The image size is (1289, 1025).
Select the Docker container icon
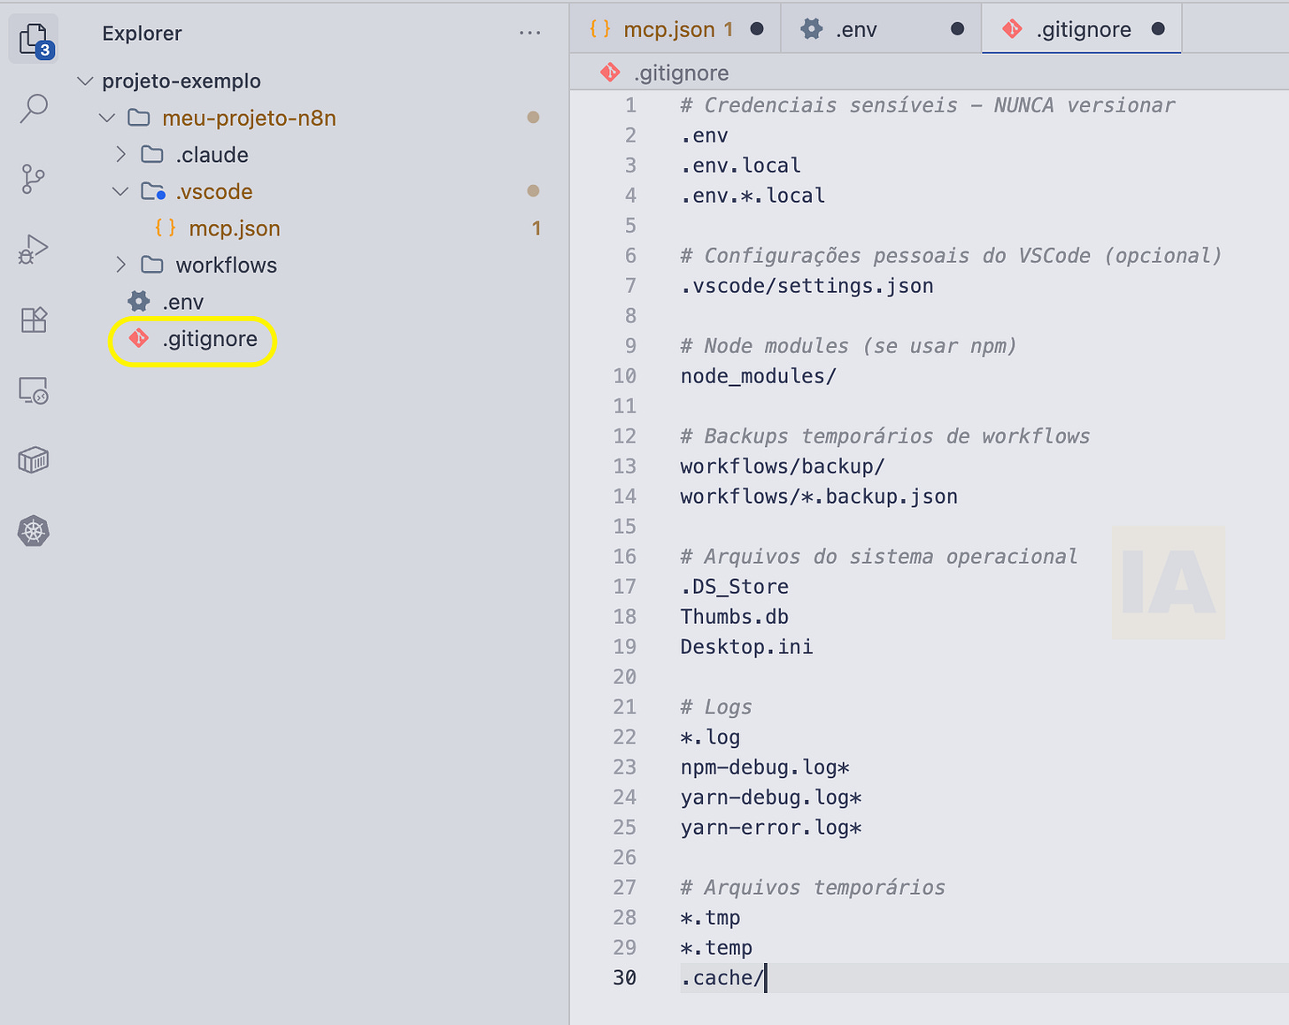pyautogui.click(x=33, y=459)
